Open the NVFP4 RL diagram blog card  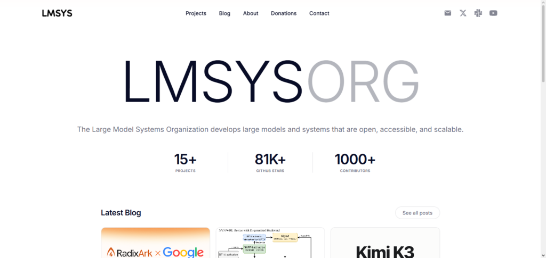pos(270,243)
